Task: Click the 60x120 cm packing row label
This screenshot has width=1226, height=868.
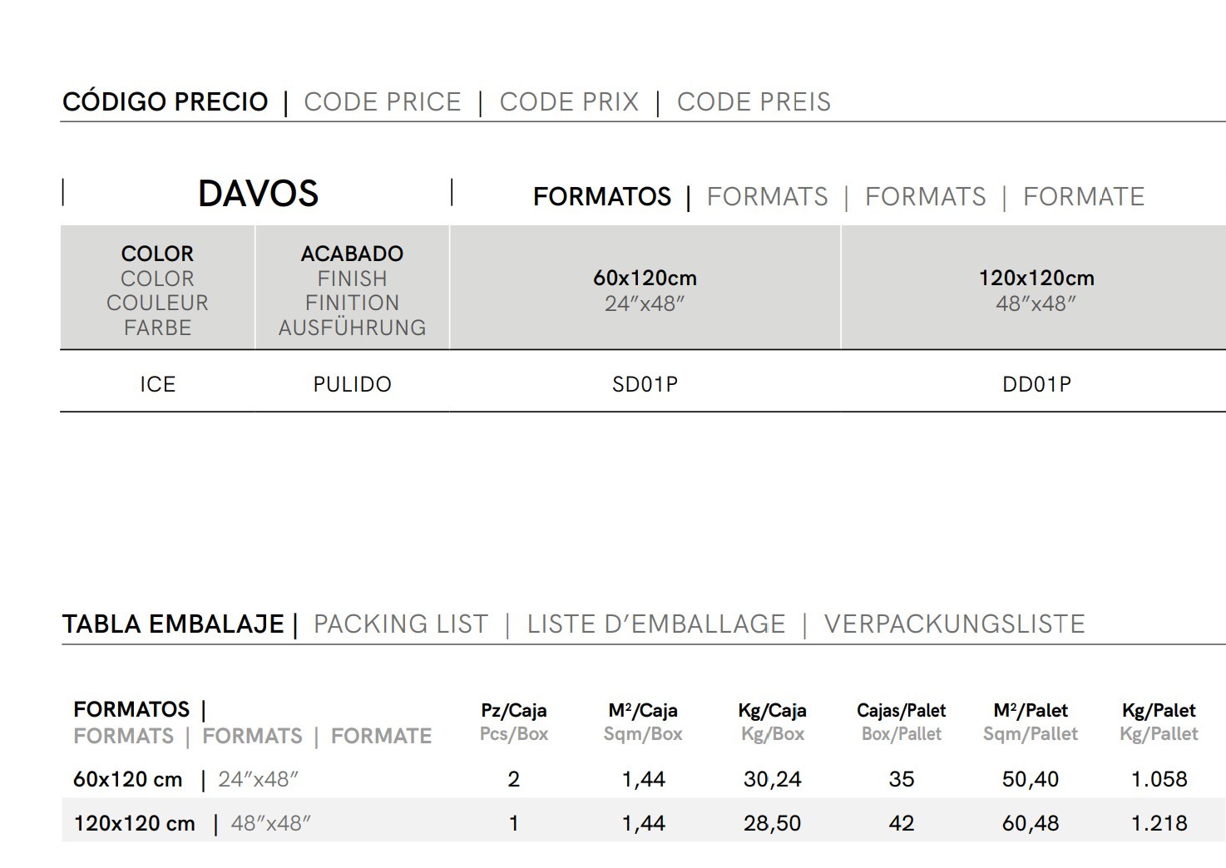Action: (128, 779)
